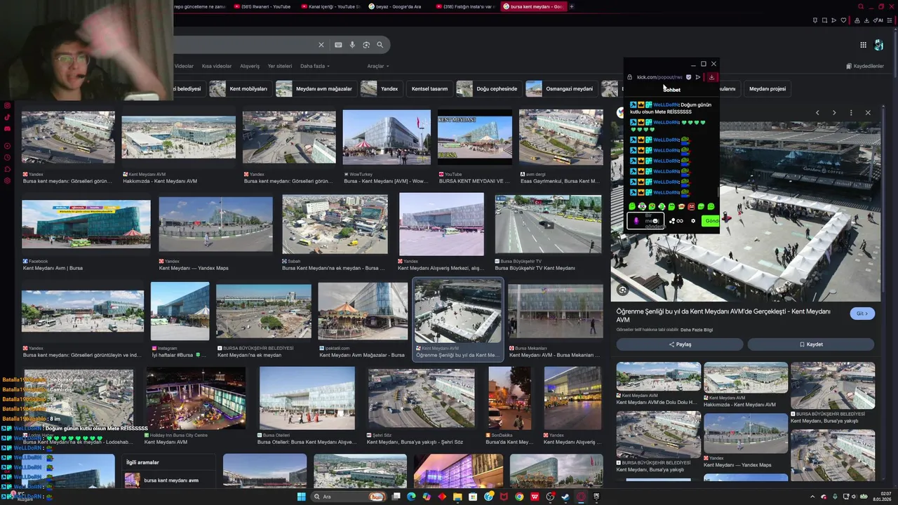Screen dimensions: 898x505
Task: Select the Meydanı projesi filter chip
Action: click(x=768, y=89)
